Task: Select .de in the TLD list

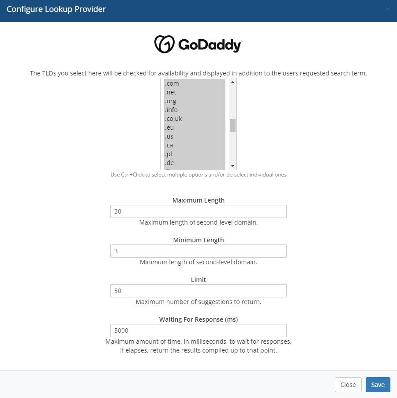Action: (194, 163)
